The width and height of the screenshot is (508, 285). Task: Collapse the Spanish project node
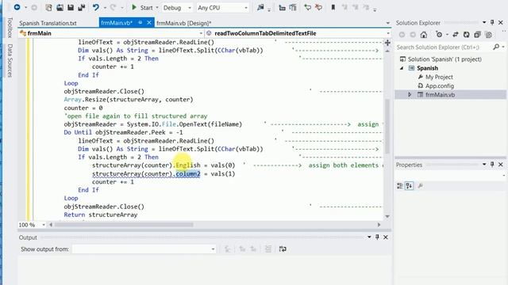(x=402, y=68)
